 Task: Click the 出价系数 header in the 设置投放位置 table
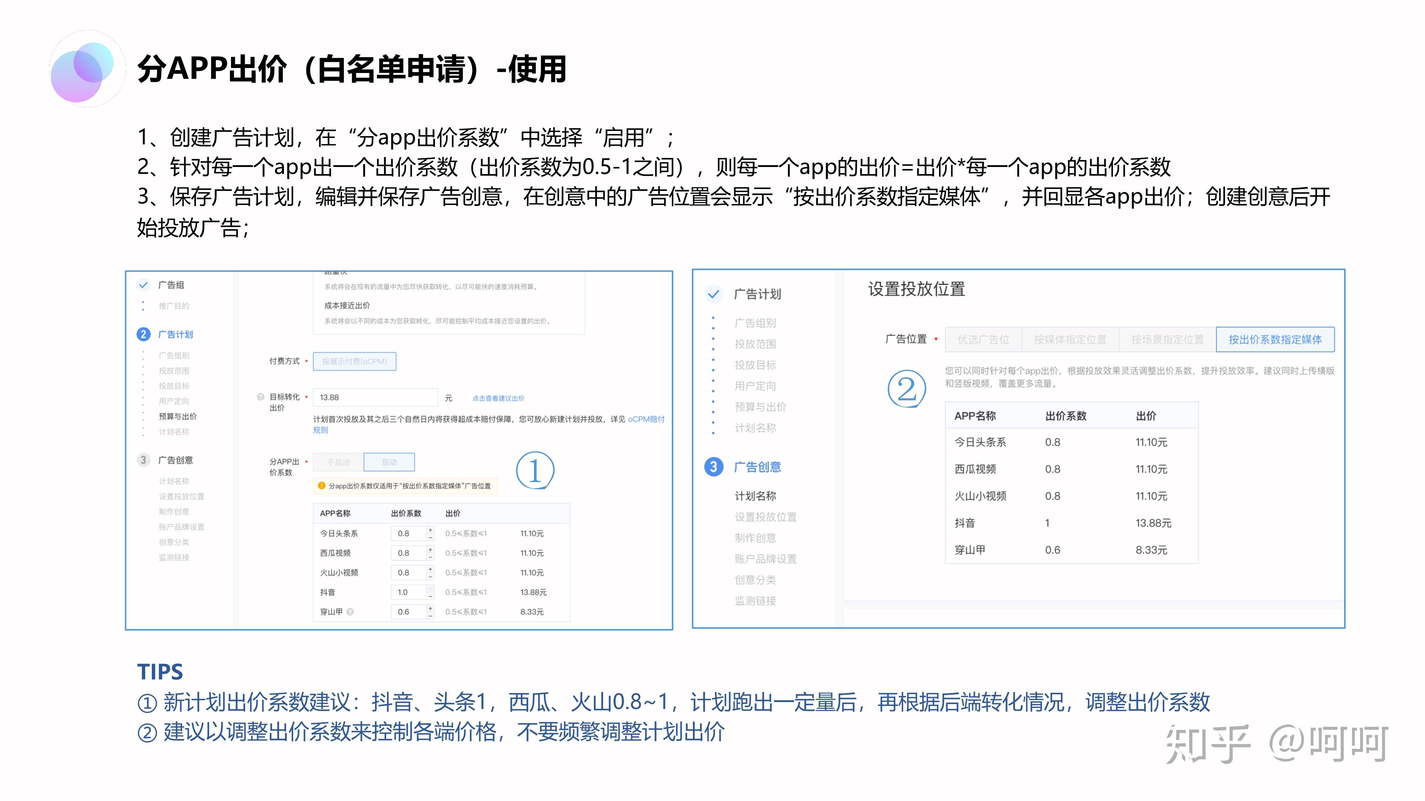click(1066, 416)
